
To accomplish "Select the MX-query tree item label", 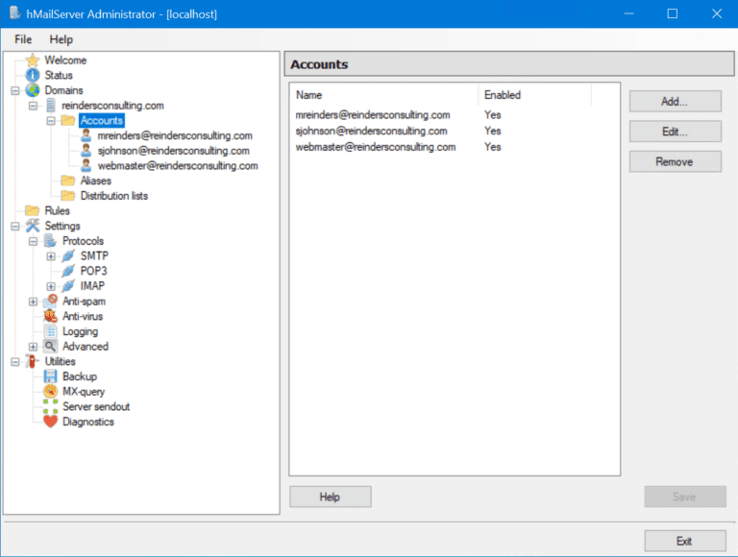I will click(84, 392).
